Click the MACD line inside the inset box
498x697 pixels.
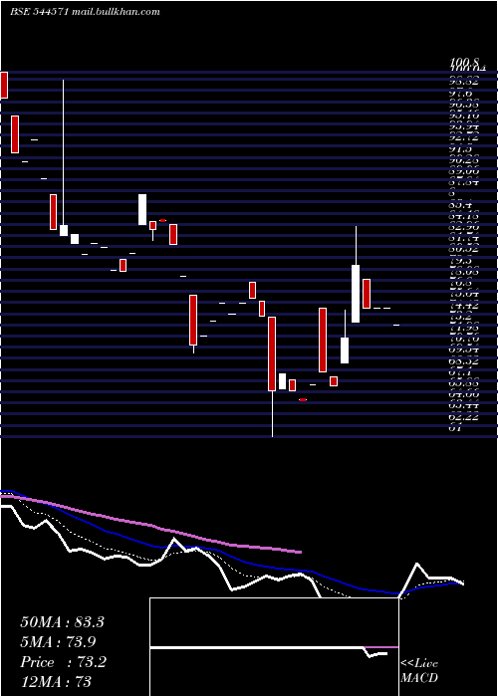(269, 647)
